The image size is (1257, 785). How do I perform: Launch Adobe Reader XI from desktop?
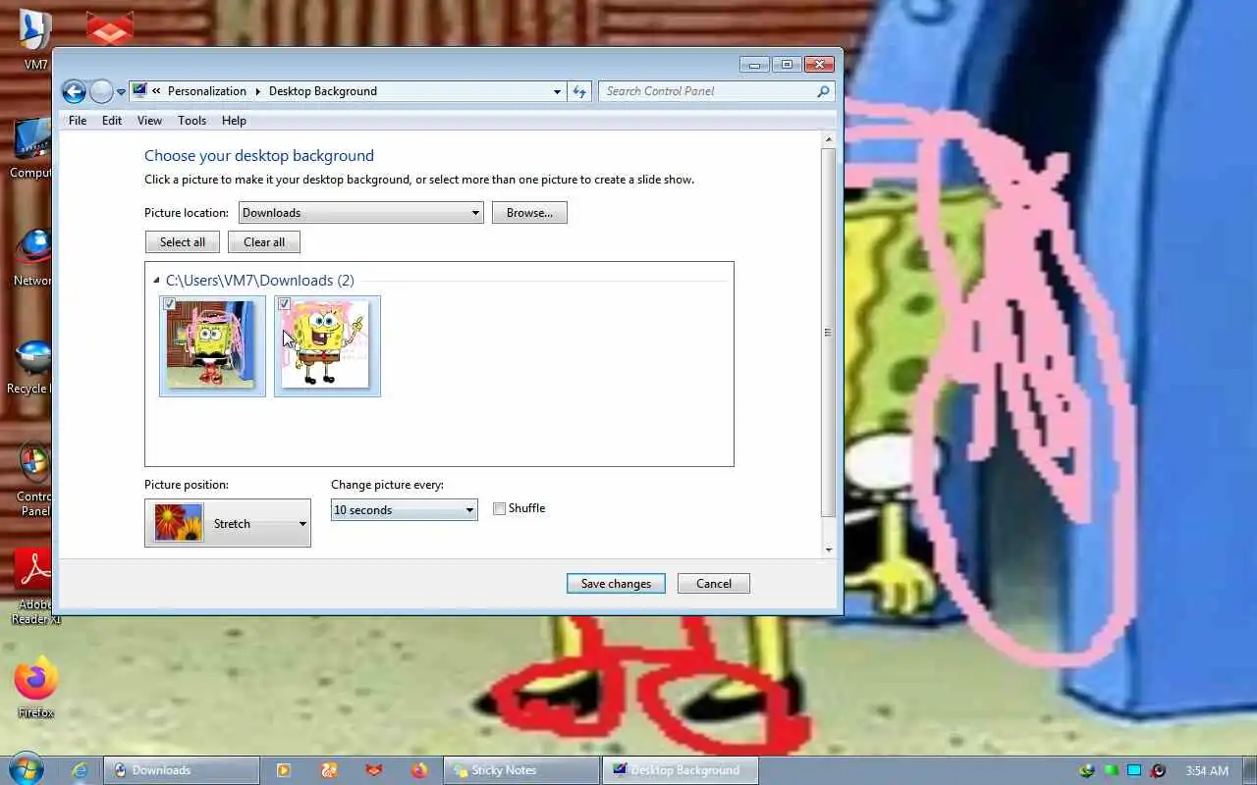point(35,587)
